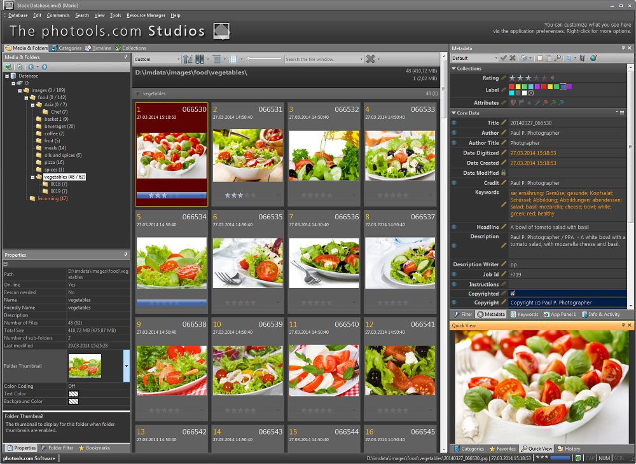Click the column layout icon in file toolbar
636x464 pixels.
(200, 59)
